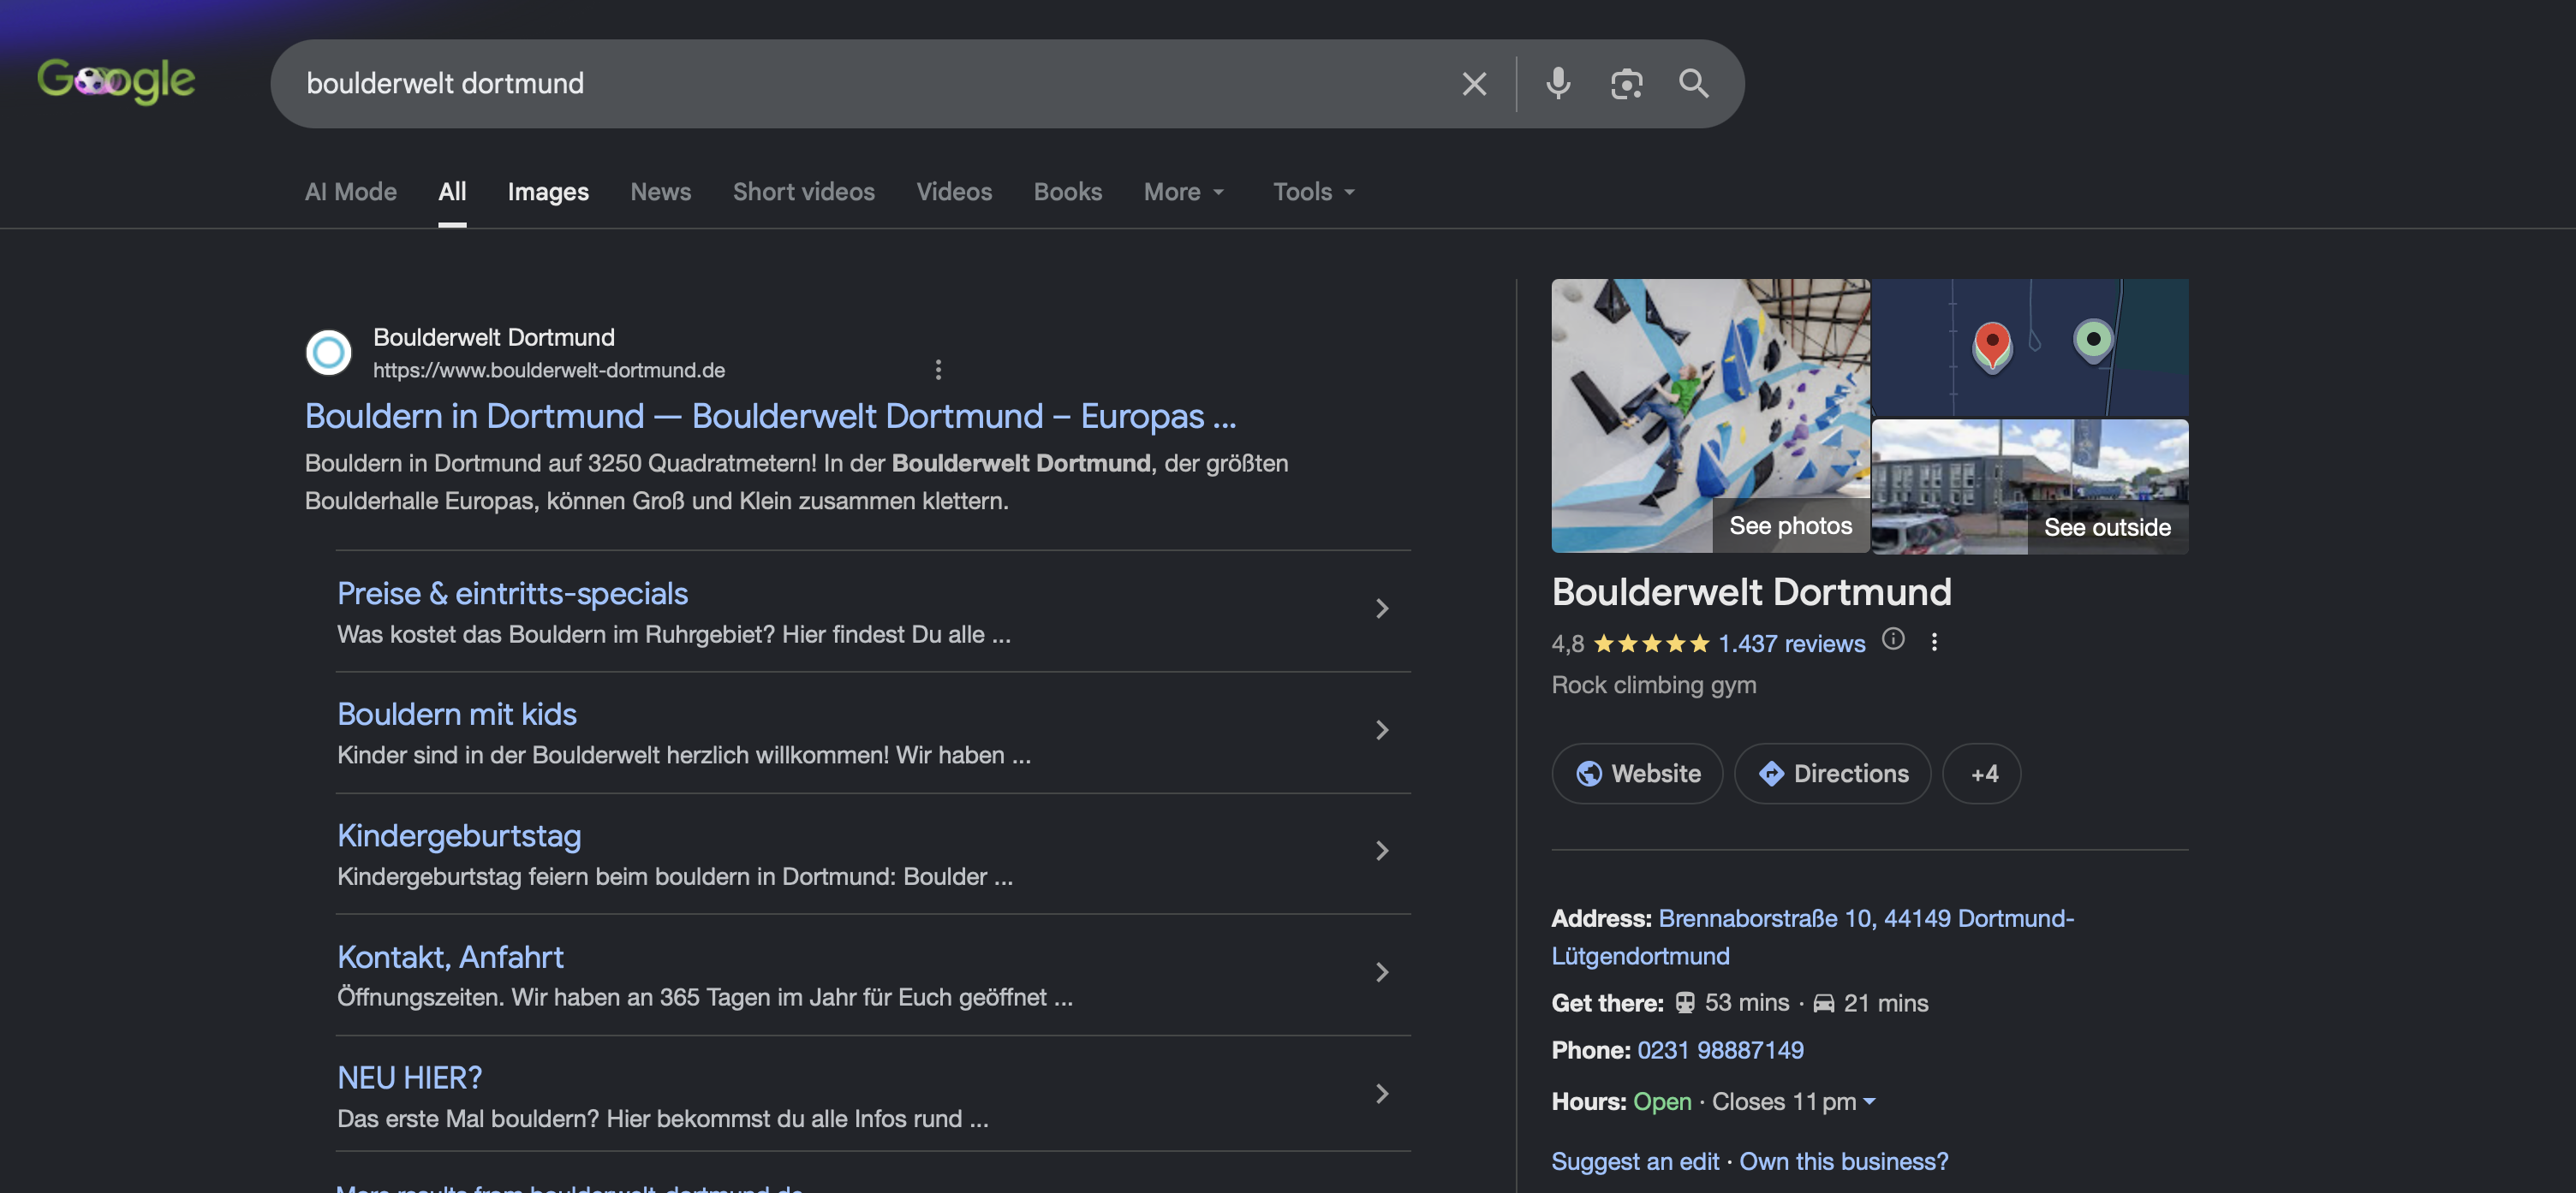
Task: Click Suggest an edit link
Action: click(x=1635, y=1161)
